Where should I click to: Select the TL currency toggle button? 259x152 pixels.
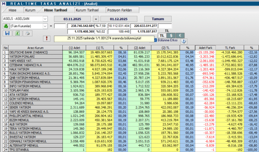click(x=162, y=35)
